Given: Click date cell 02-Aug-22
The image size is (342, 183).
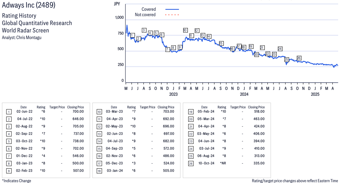Looking at the screenshot, I should (x=24, y=126).
